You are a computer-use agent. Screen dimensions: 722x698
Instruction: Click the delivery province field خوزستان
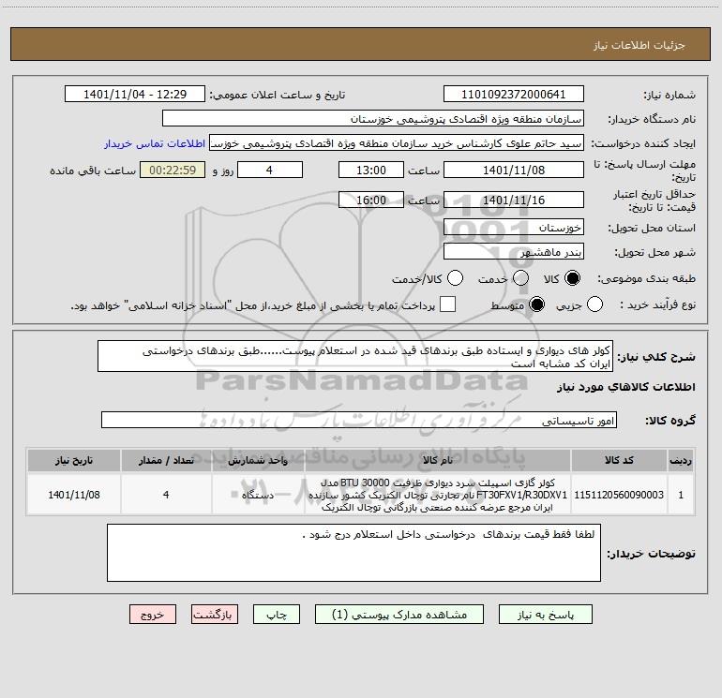[514, 228]
